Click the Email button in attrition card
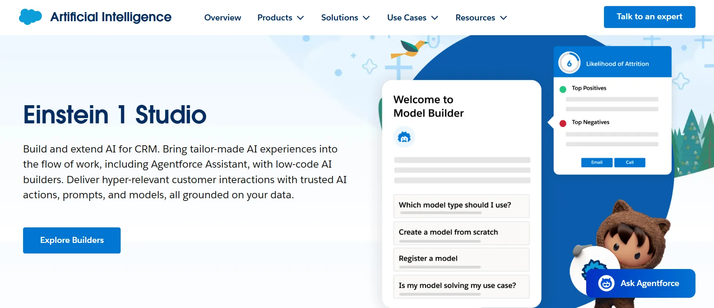Screen dimensions: 714x308 pos(597,162)
